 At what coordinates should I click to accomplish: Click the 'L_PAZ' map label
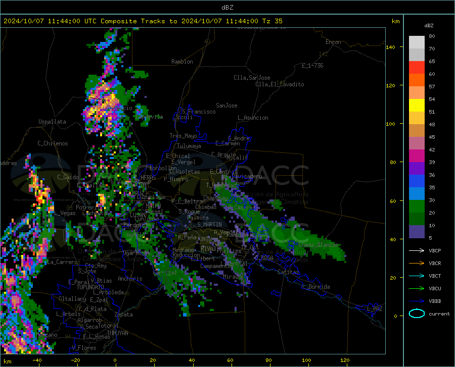(375, 309)
